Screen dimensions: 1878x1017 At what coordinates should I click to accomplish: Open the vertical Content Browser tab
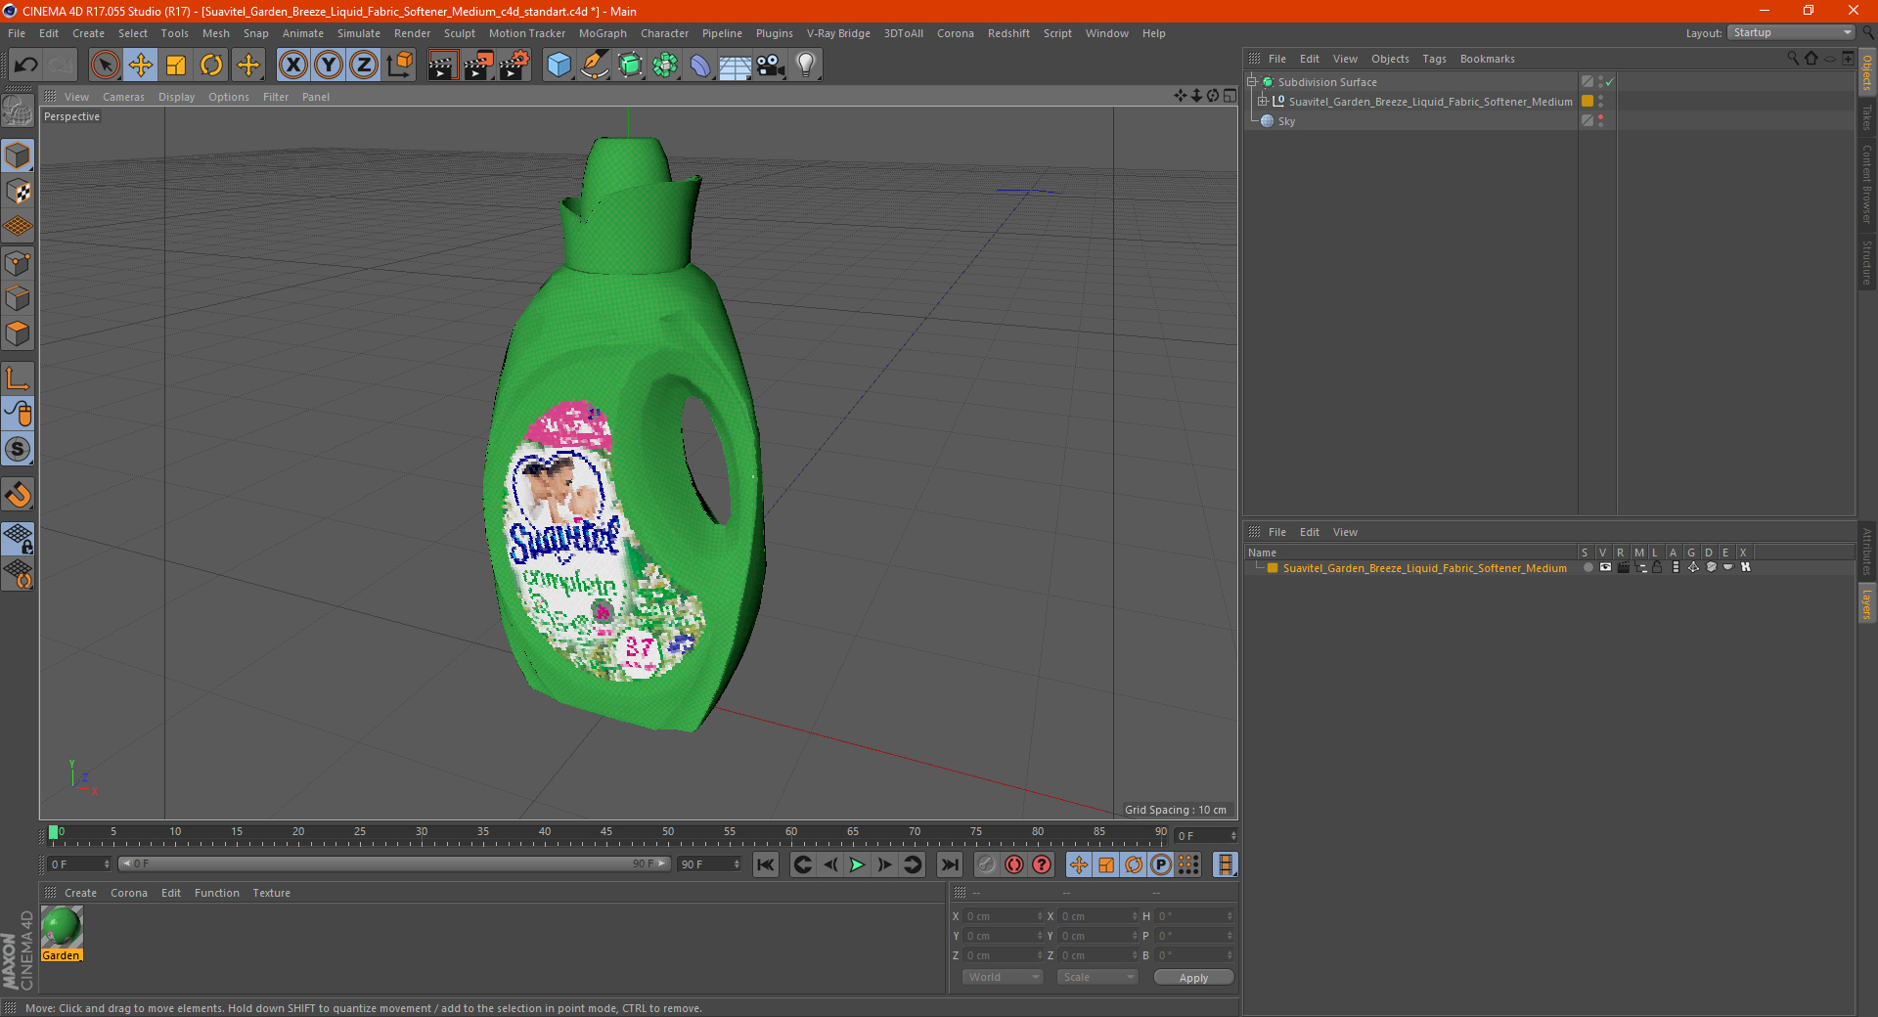click(1867, 184)
